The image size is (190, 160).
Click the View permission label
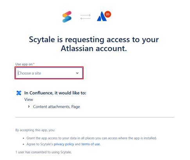tap(29, 100)
